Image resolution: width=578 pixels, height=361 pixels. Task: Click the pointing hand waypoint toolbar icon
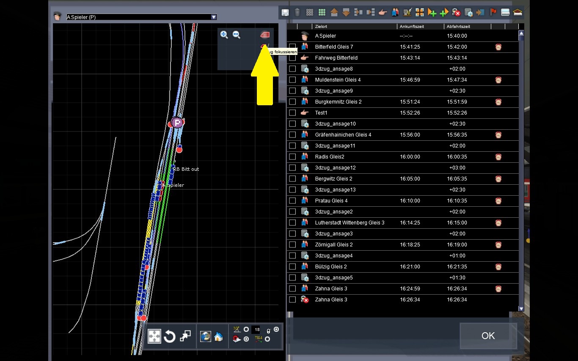click(x=383, y=12)
